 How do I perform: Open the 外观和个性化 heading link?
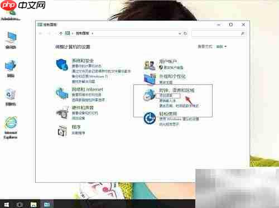coord(172,76)
